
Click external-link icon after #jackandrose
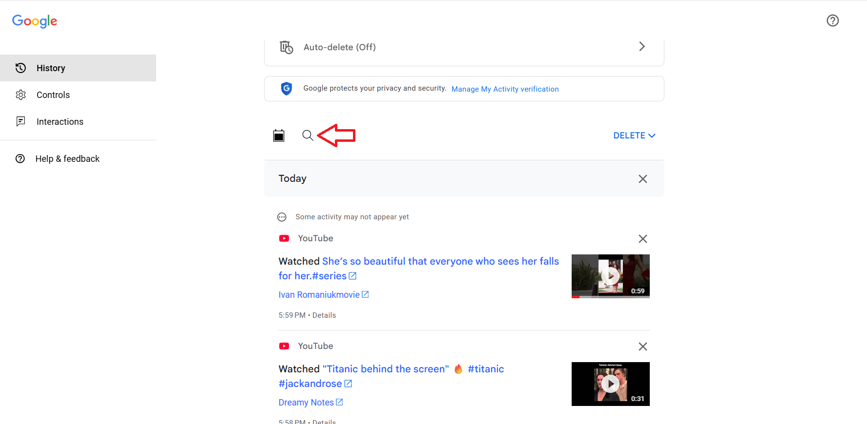click(348, 384)
